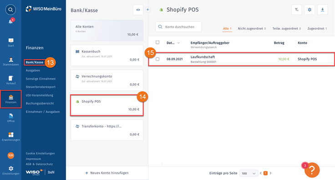Click the NM user avatar
This screenshot has height=180, width=335.
[x=11, y=155]
